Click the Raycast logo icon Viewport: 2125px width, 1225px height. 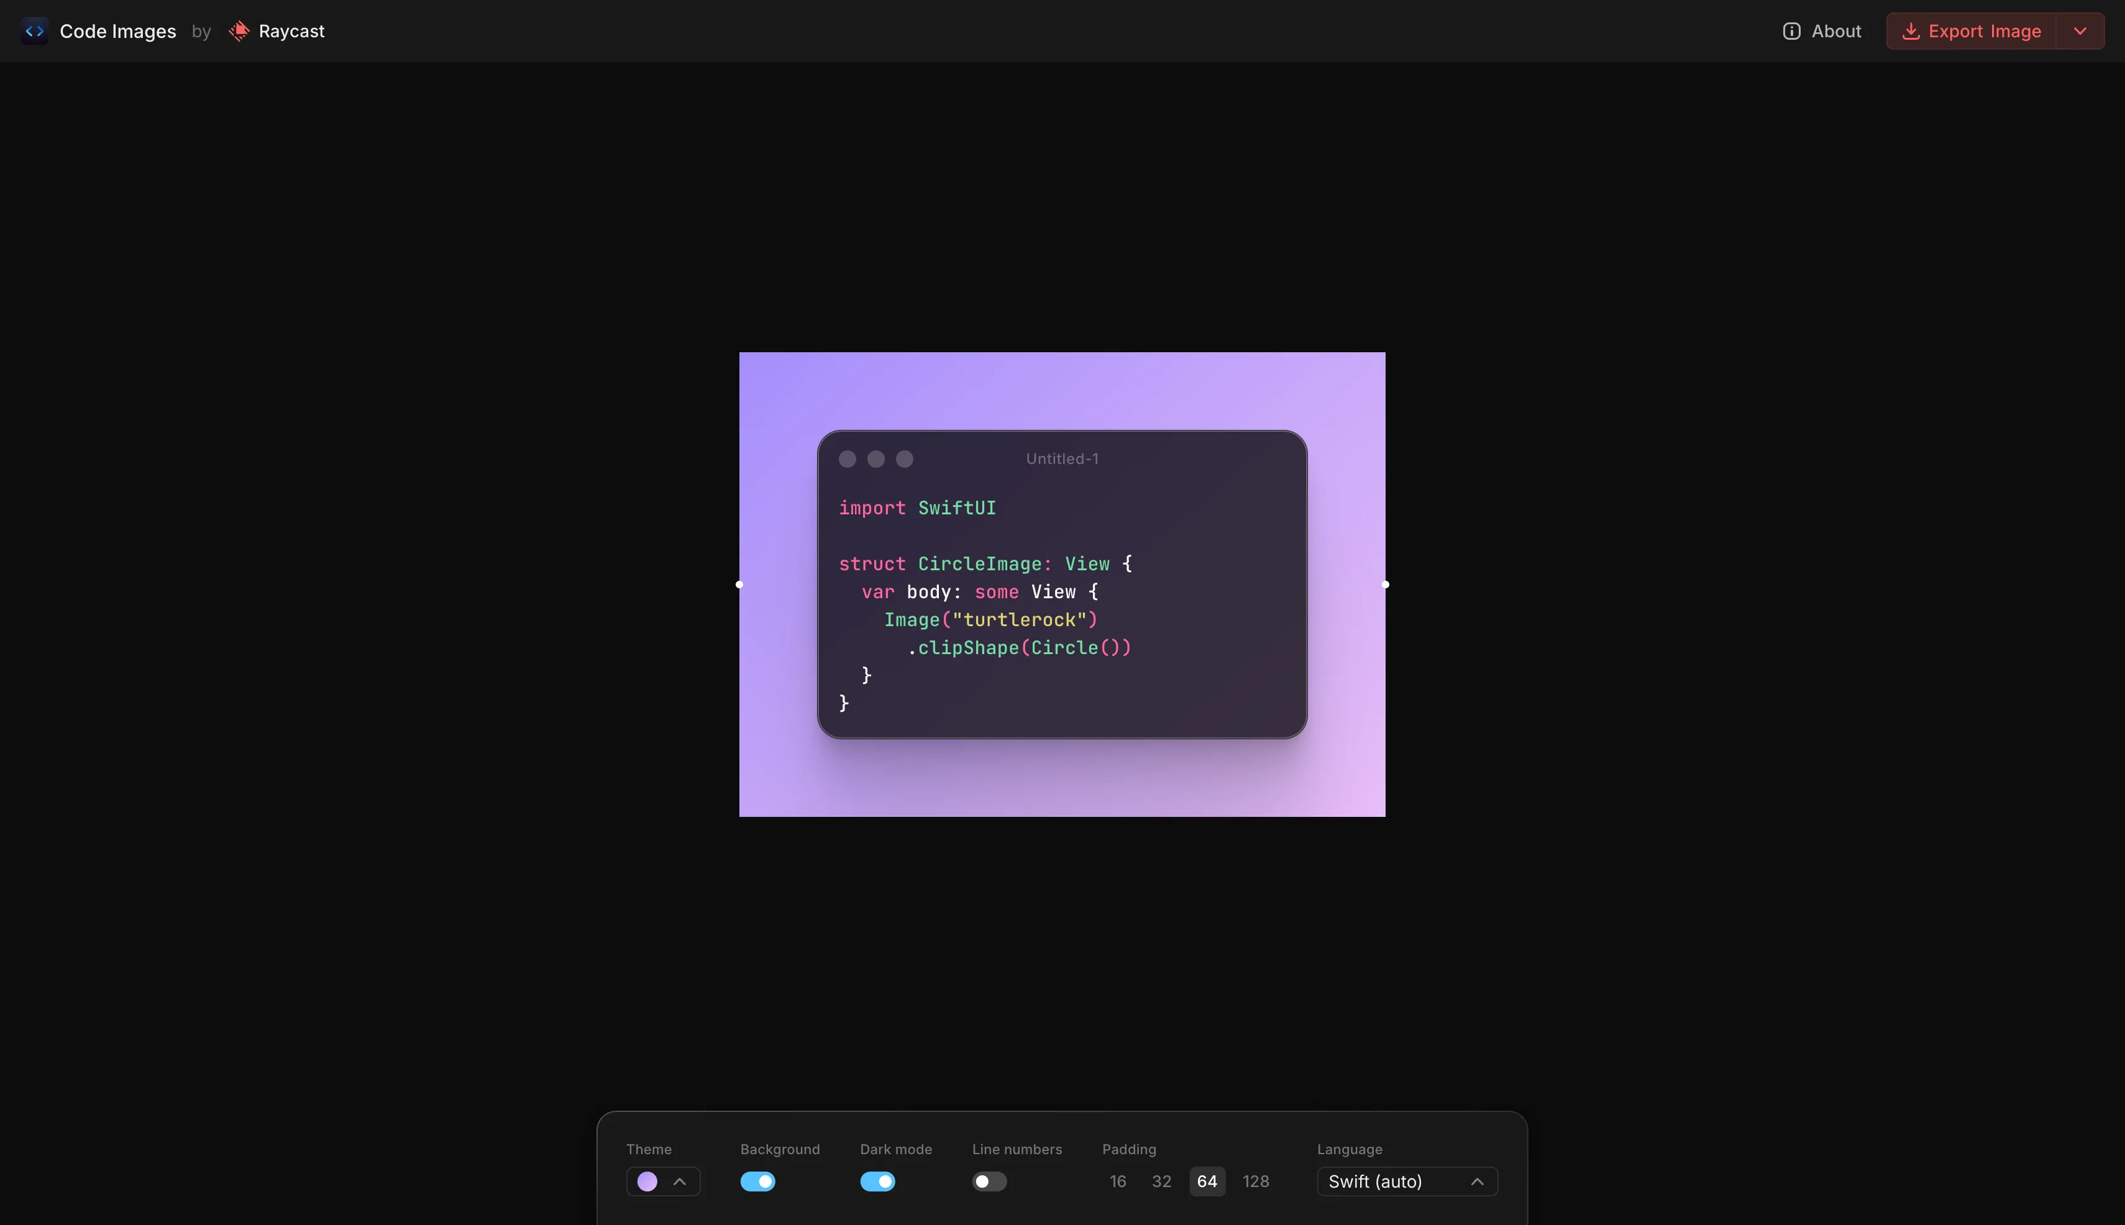(x=239, y=31)
